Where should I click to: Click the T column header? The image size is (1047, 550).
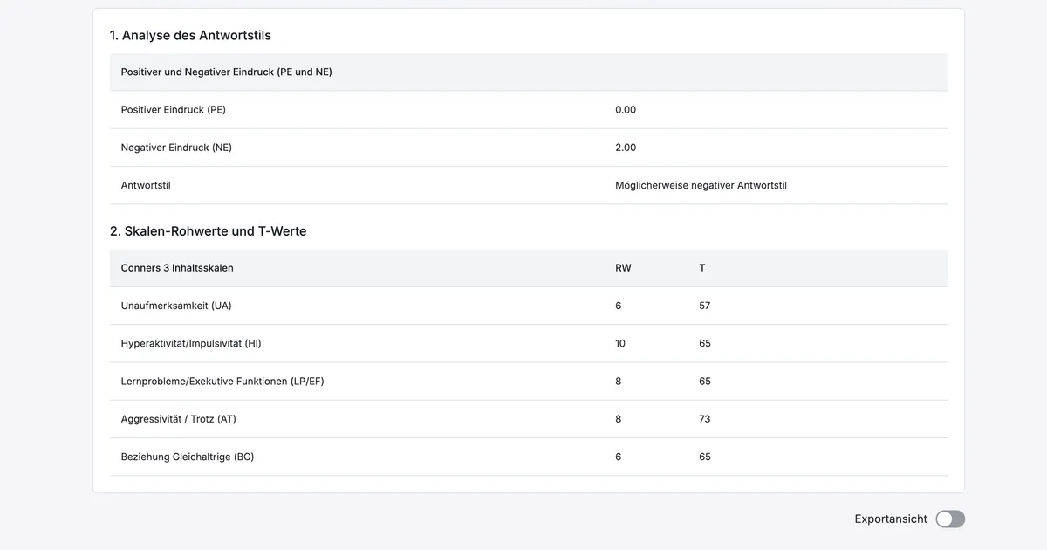[x=702, y=268]
